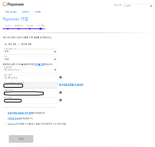This screenshot has height=147, width=155.
Task: Choose the 개인 계정 radio button
Action: coord(6,44)
